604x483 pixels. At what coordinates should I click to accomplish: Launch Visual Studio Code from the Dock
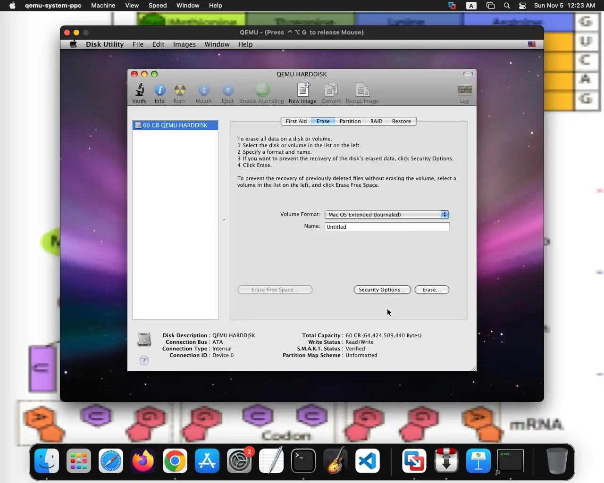pyautogui.click(x=368, y=460)
